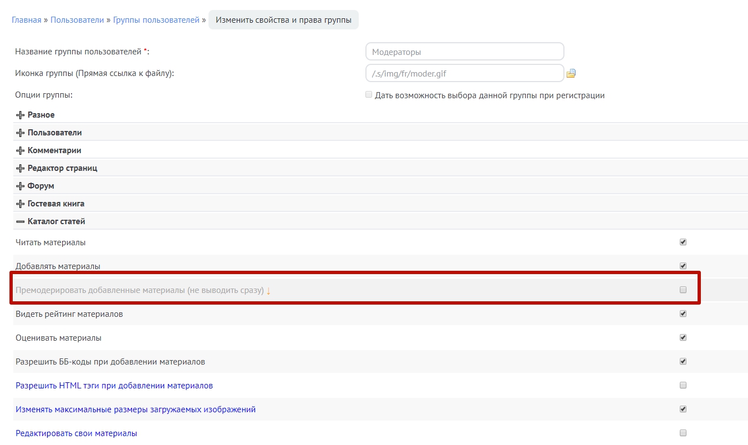The image size is (748, 445).
Task: Click the Разрешить HTML тэги link
Action: point(114,386)
